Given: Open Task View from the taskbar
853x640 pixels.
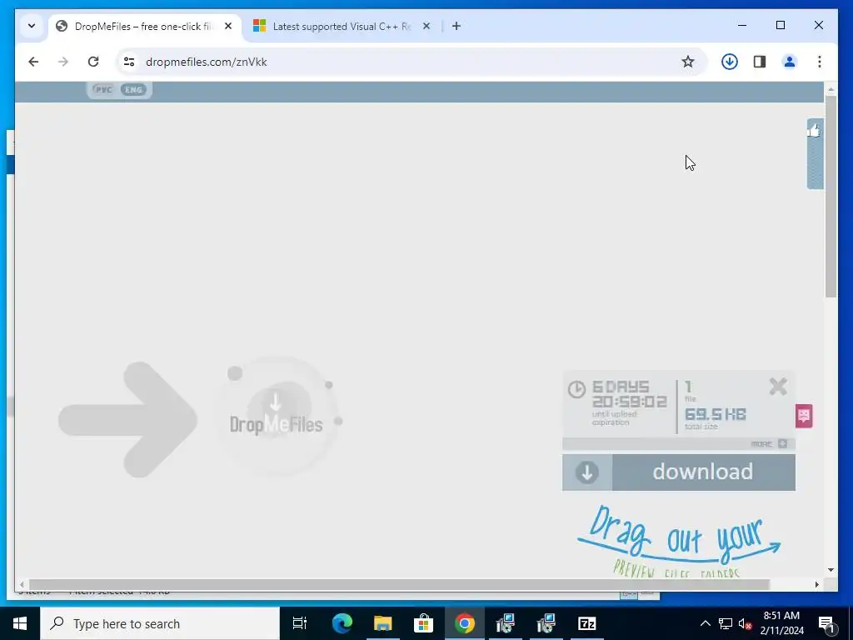Looking at the screenshot, I should [300, 623].
